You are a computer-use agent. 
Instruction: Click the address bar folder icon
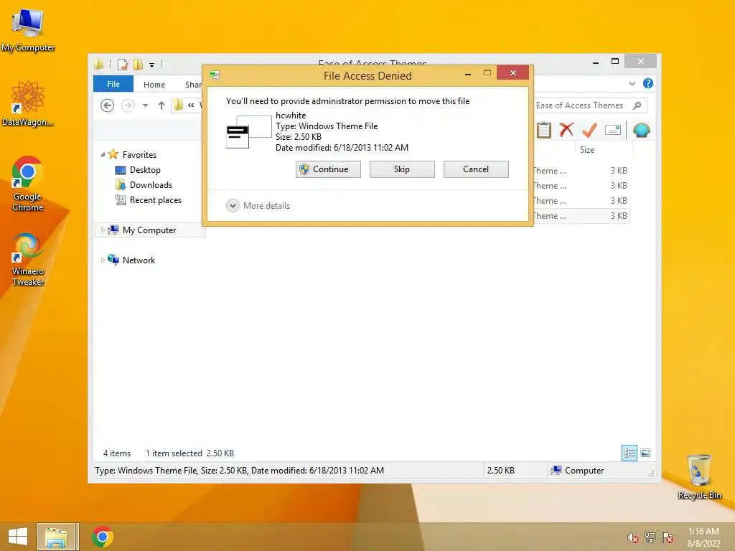178,105
